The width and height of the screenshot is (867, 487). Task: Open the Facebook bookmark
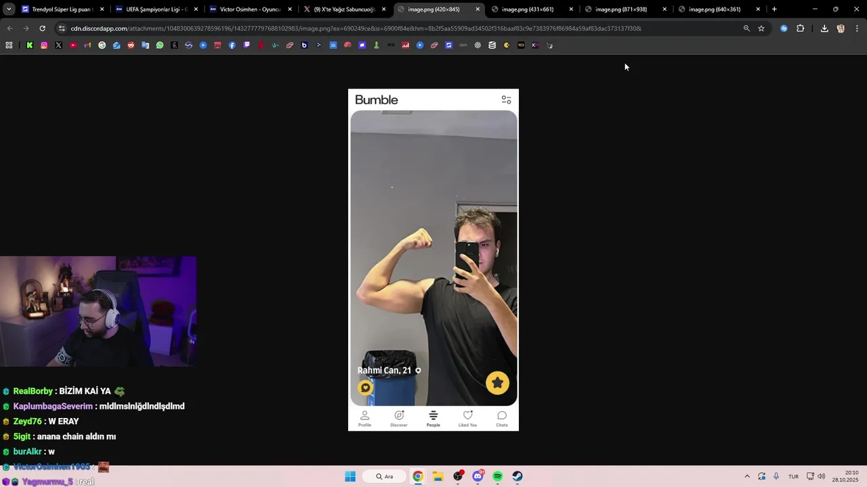coord(232,45)
